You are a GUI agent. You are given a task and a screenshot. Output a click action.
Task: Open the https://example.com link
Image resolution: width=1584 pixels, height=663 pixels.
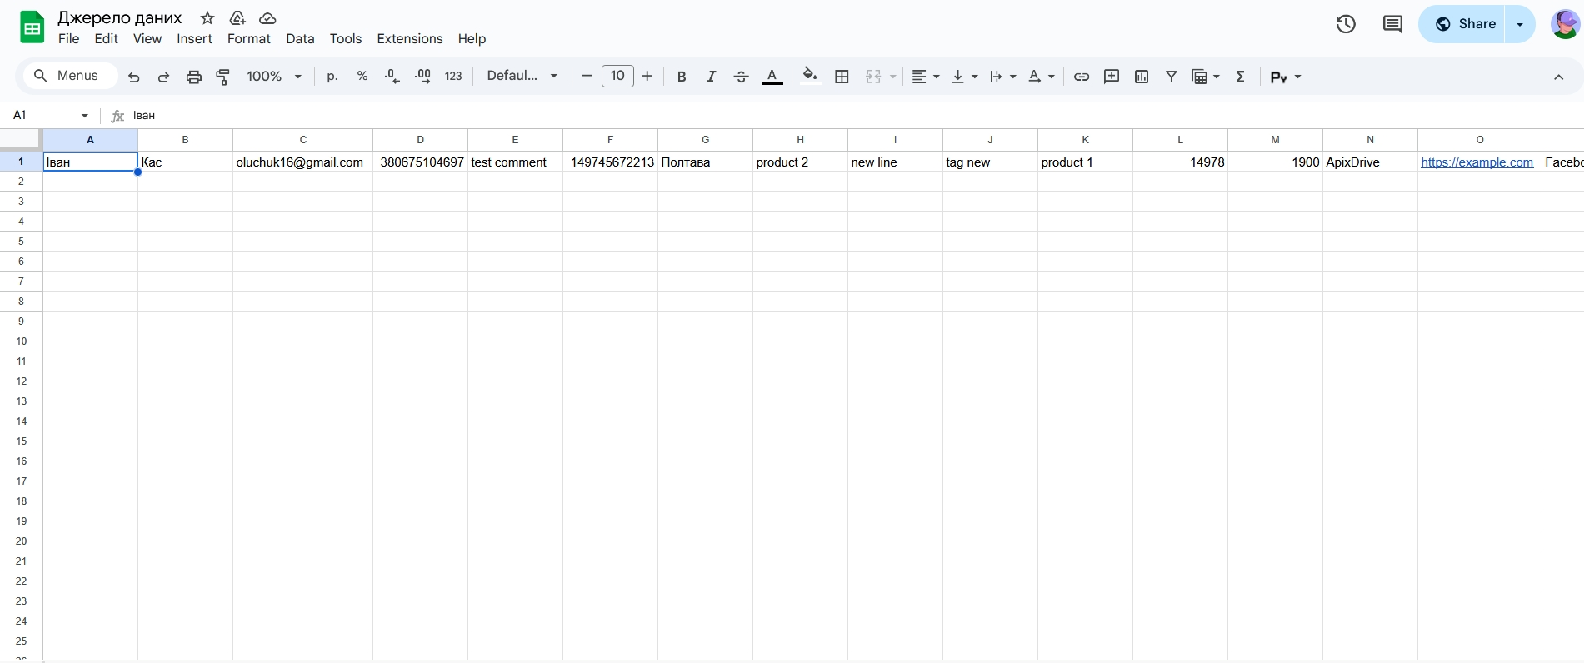coord(1477,162)
